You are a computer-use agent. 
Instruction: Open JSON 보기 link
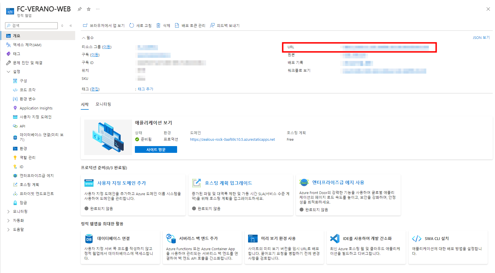[x=481, y=38]
